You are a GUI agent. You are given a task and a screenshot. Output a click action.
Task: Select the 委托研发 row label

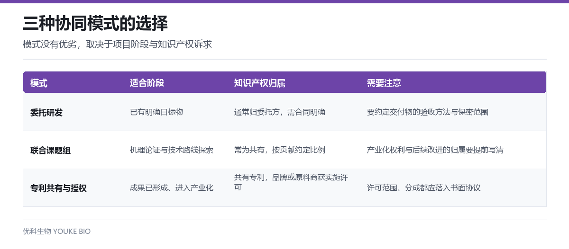[x=46, y=112]
